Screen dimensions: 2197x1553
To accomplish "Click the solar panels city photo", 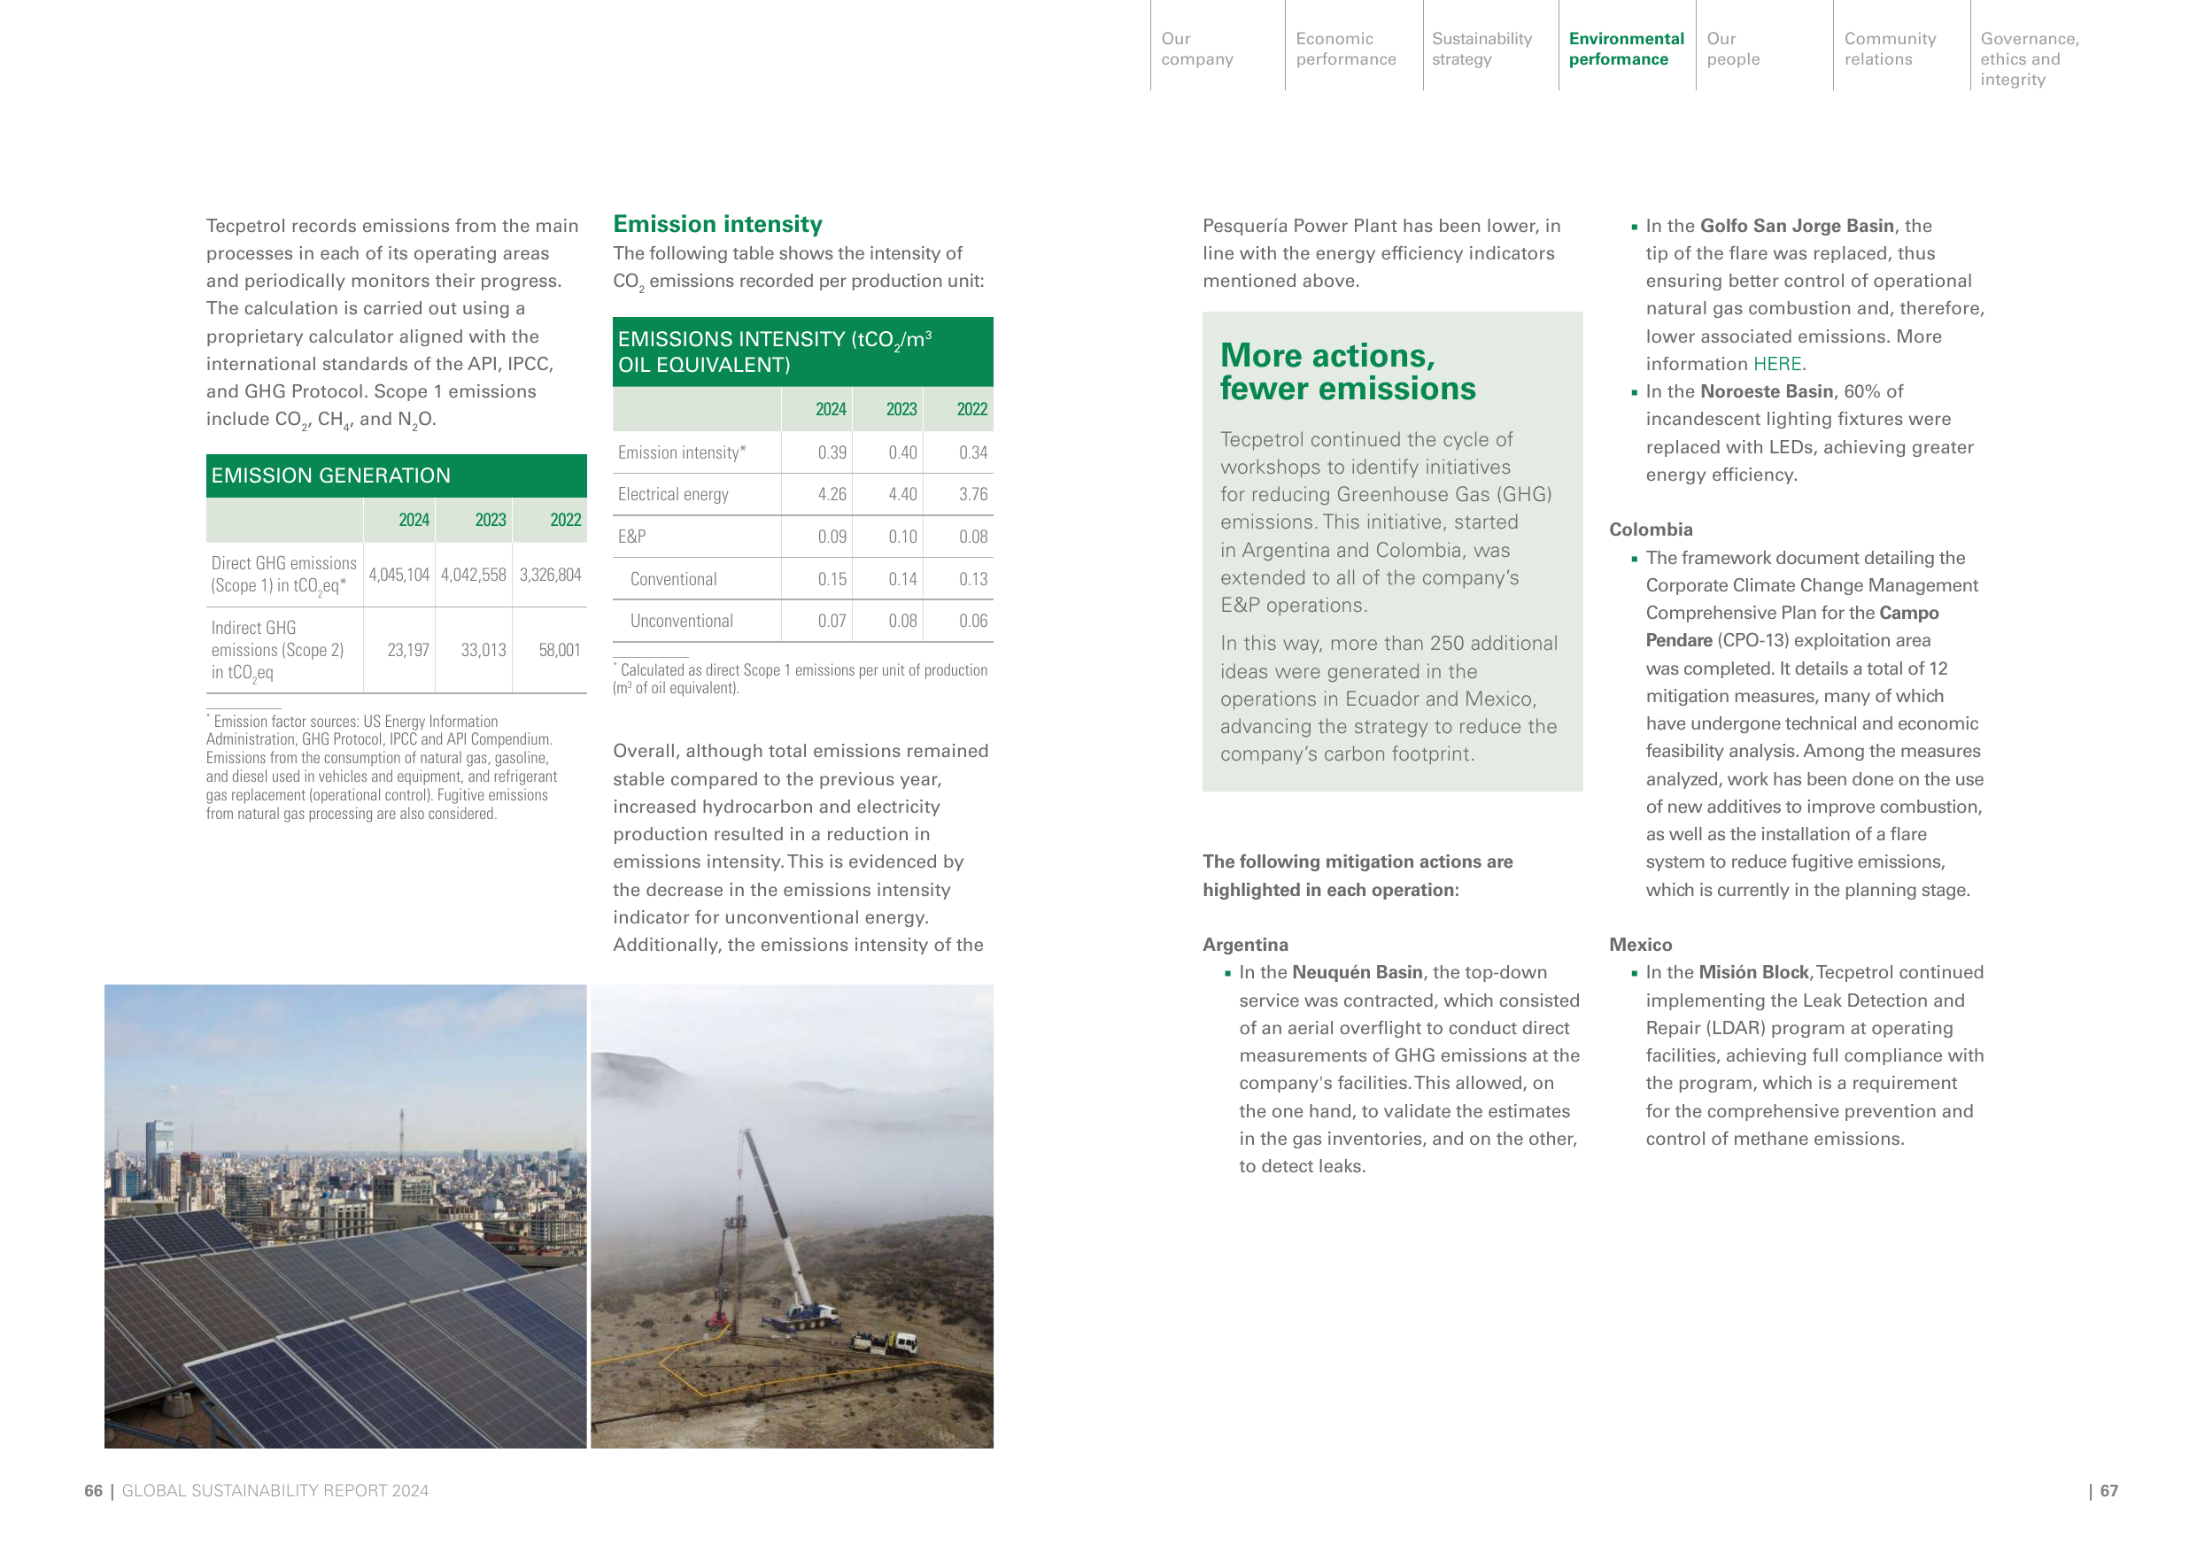I will 345,1216.
